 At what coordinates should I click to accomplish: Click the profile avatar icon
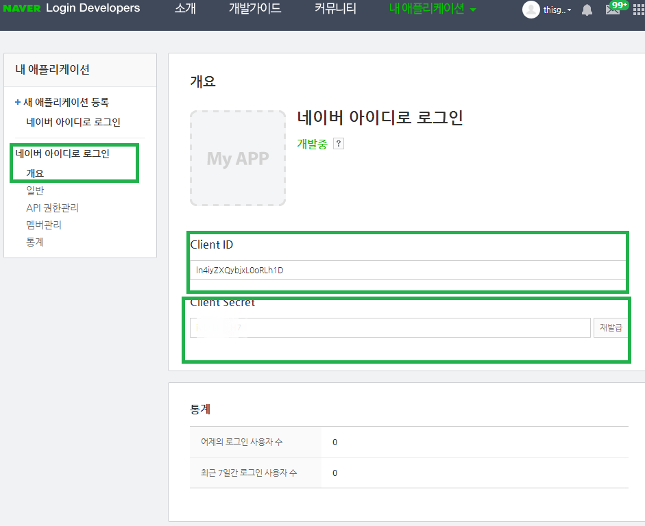531,10
